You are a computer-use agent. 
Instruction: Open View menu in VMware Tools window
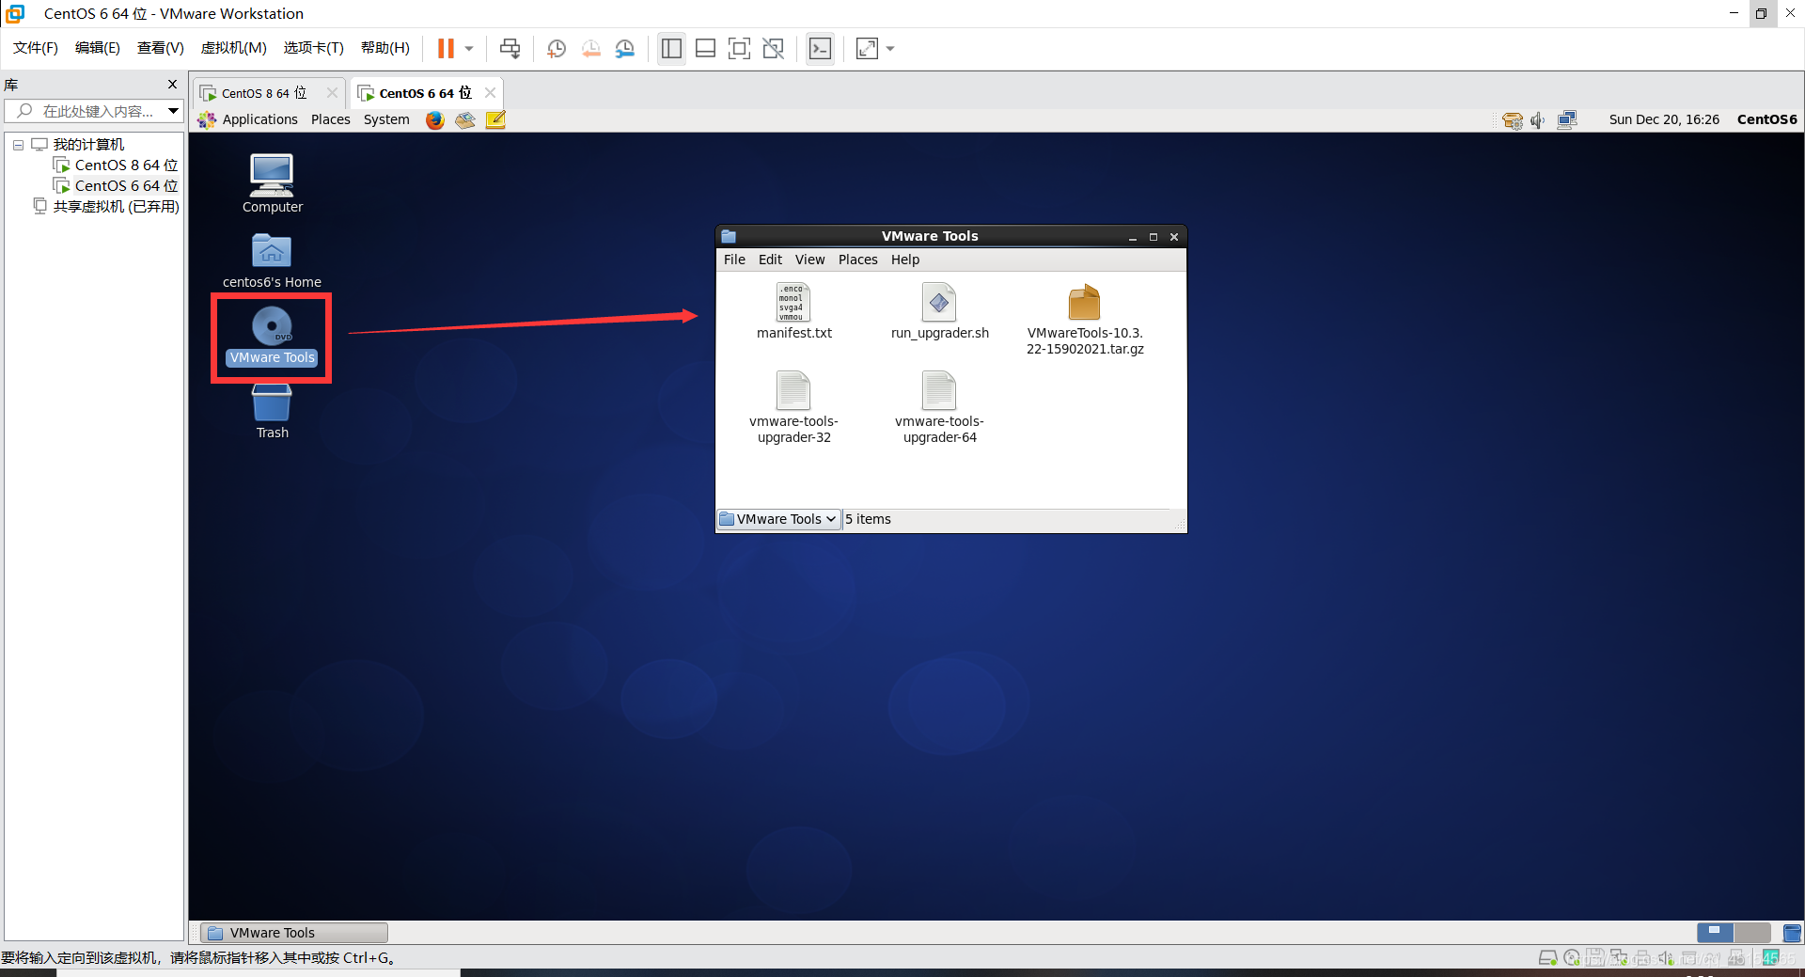point(809,260)
